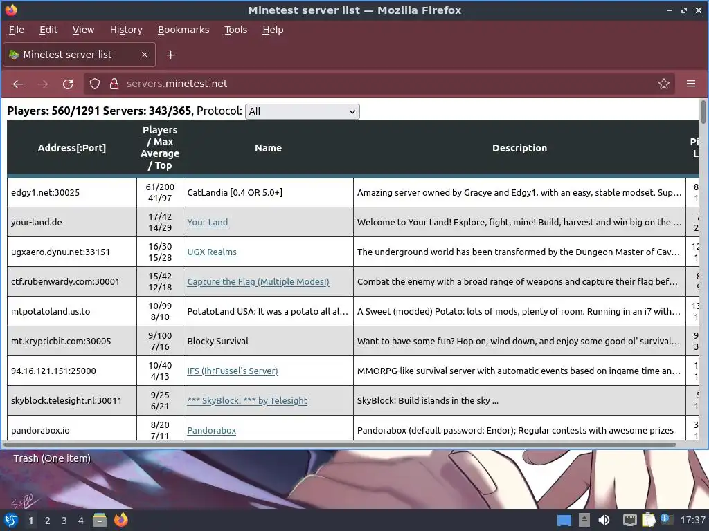
Task: Open IFS (IhrFussel's Server) link
Action: [x=233, y=371]
